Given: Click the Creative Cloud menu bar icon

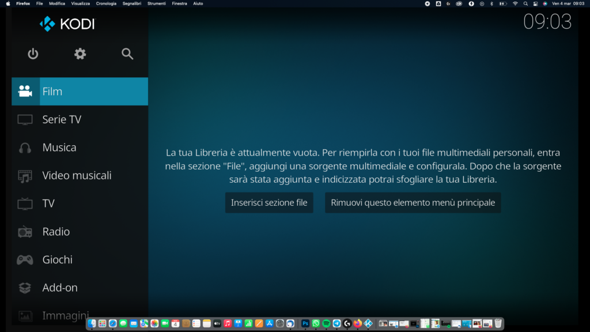Looking at the screenshot, I should (x=459, y=3).
